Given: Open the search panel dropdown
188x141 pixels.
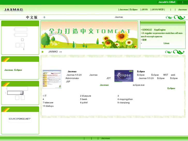Looking at the screenshot, I should pyautogui.click(x=15, y=93).
